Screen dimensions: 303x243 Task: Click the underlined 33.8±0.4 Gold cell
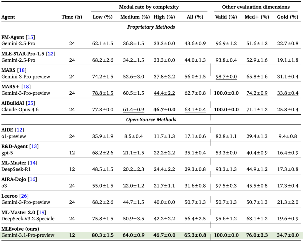click(288, 93)
